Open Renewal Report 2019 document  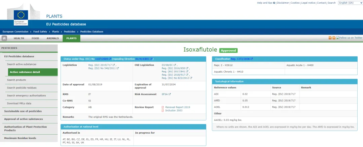tap(177, 107)
